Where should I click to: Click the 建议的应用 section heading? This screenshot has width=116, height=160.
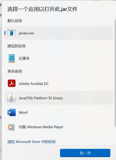pos(16,46)
